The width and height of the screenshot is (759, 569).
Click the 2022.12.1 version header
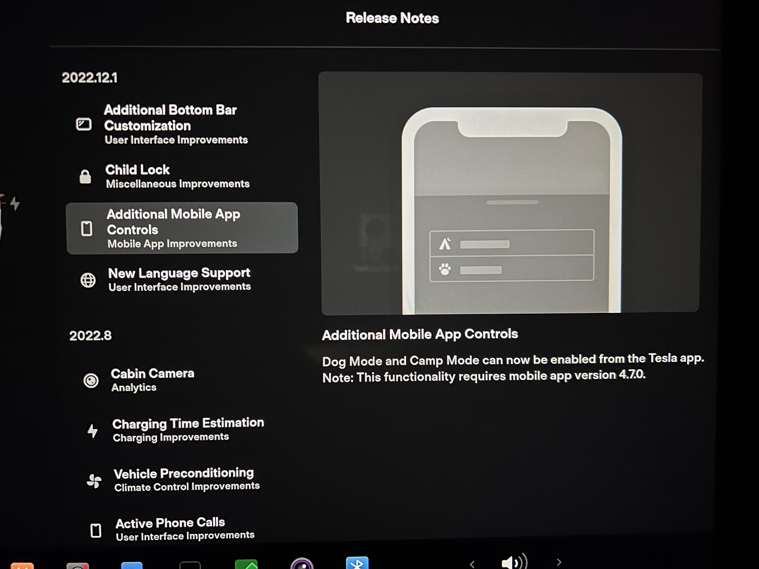pos(90,78)
